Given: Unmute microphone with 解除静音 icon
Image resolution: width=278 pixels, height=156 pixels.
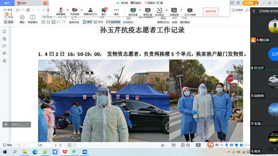Looking at the screenshot, I should [61, 12].
